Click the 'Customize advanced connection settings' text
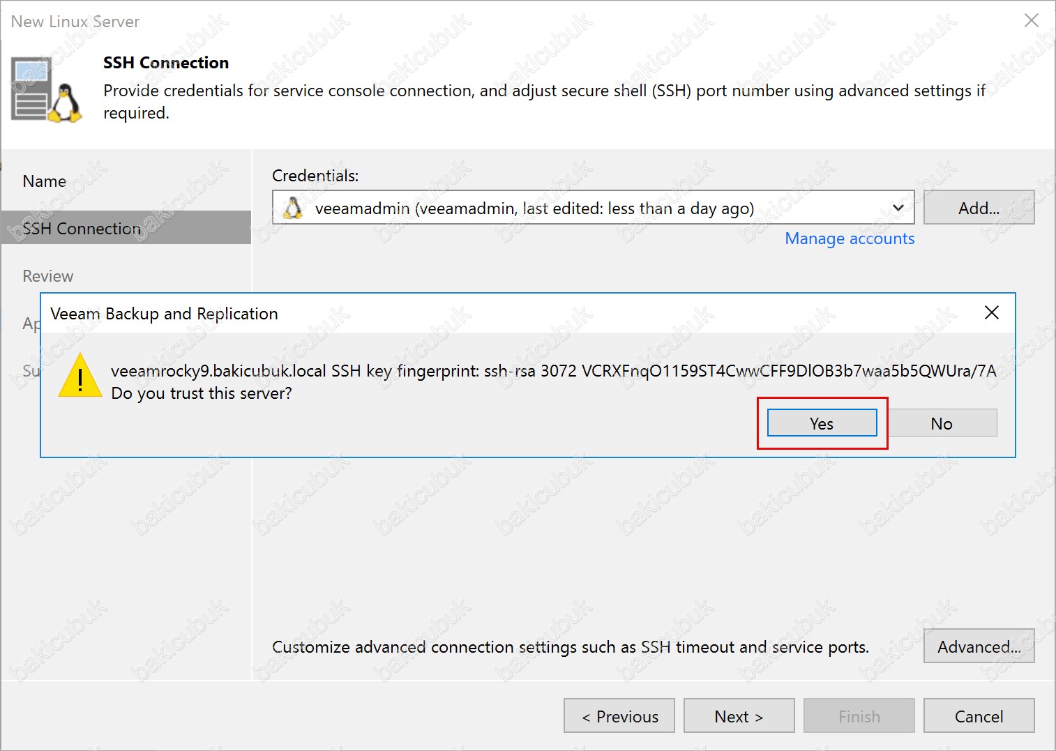Image resolution: width=1056 pixels, height=751 pixels. [571, 647]
